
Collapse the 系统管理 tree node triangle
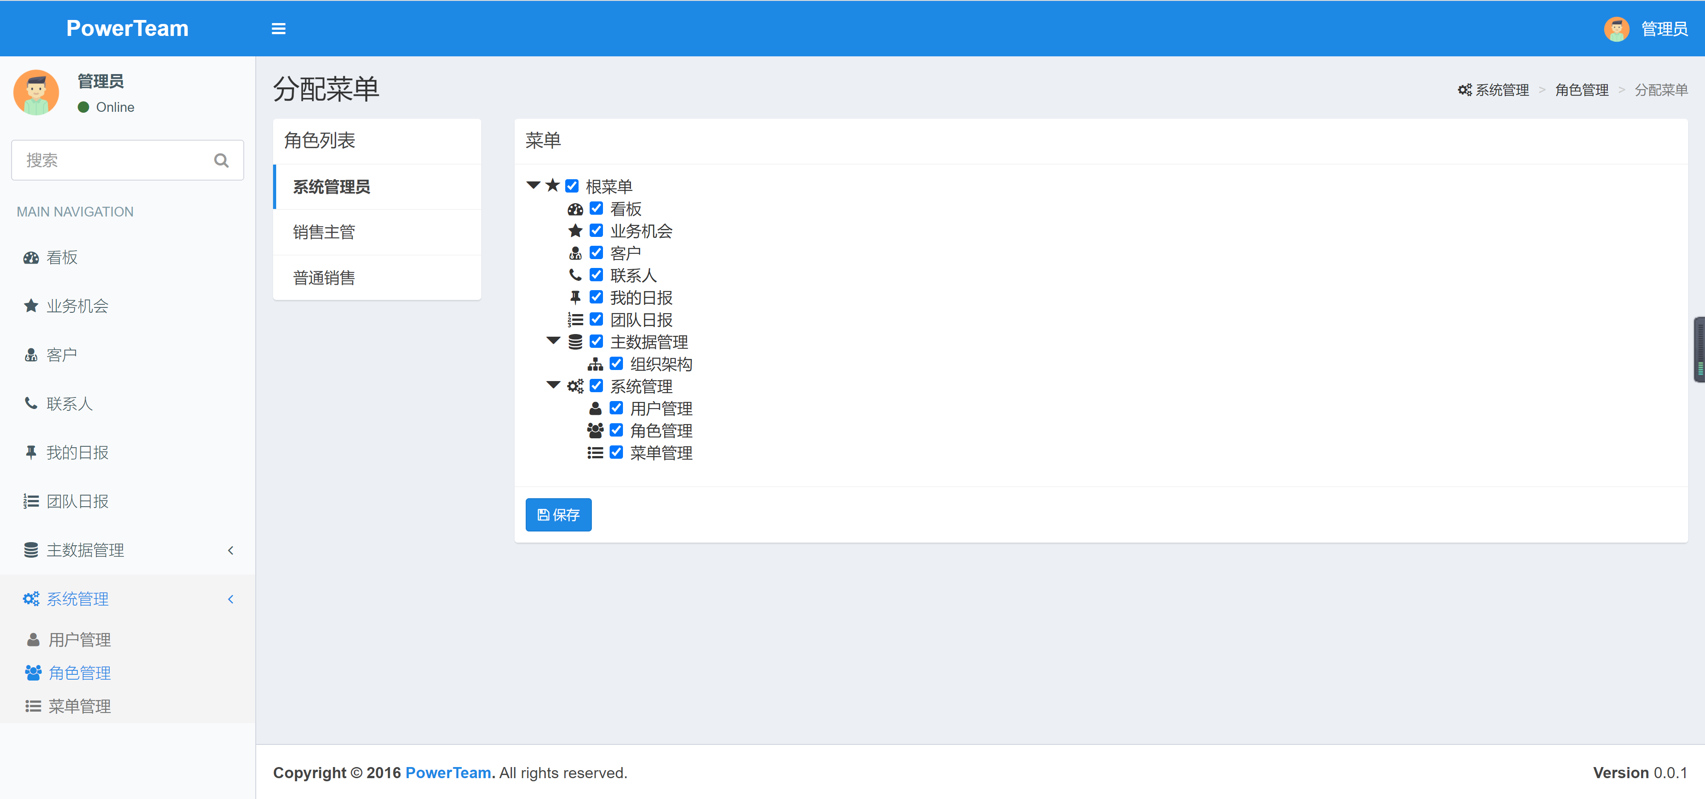(x=553, y=386)
